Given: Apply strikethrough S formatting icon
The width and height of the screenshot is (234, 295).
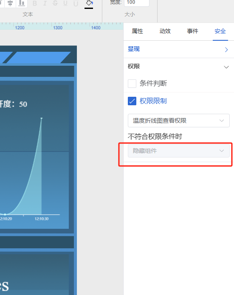Looking at the screenshot, I should coord(55,3).
